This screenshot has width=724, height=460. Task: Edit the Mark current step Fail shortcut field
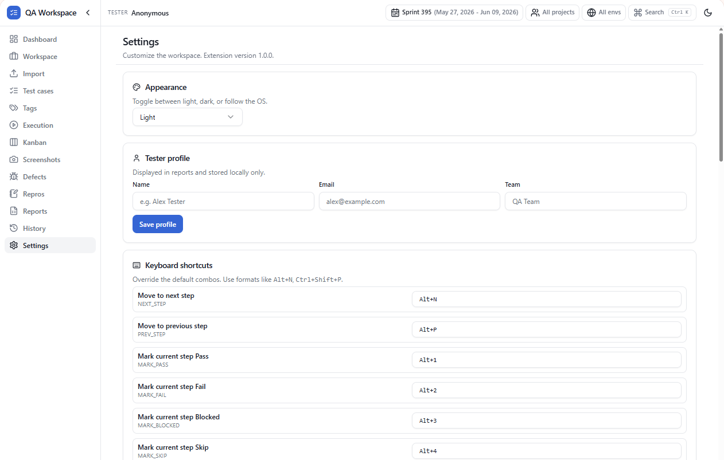(x=547, y=390)
